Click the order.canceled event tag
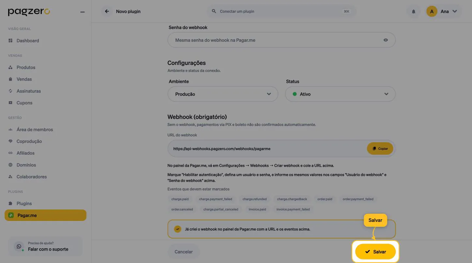472x263 pixels. [182, 209]
